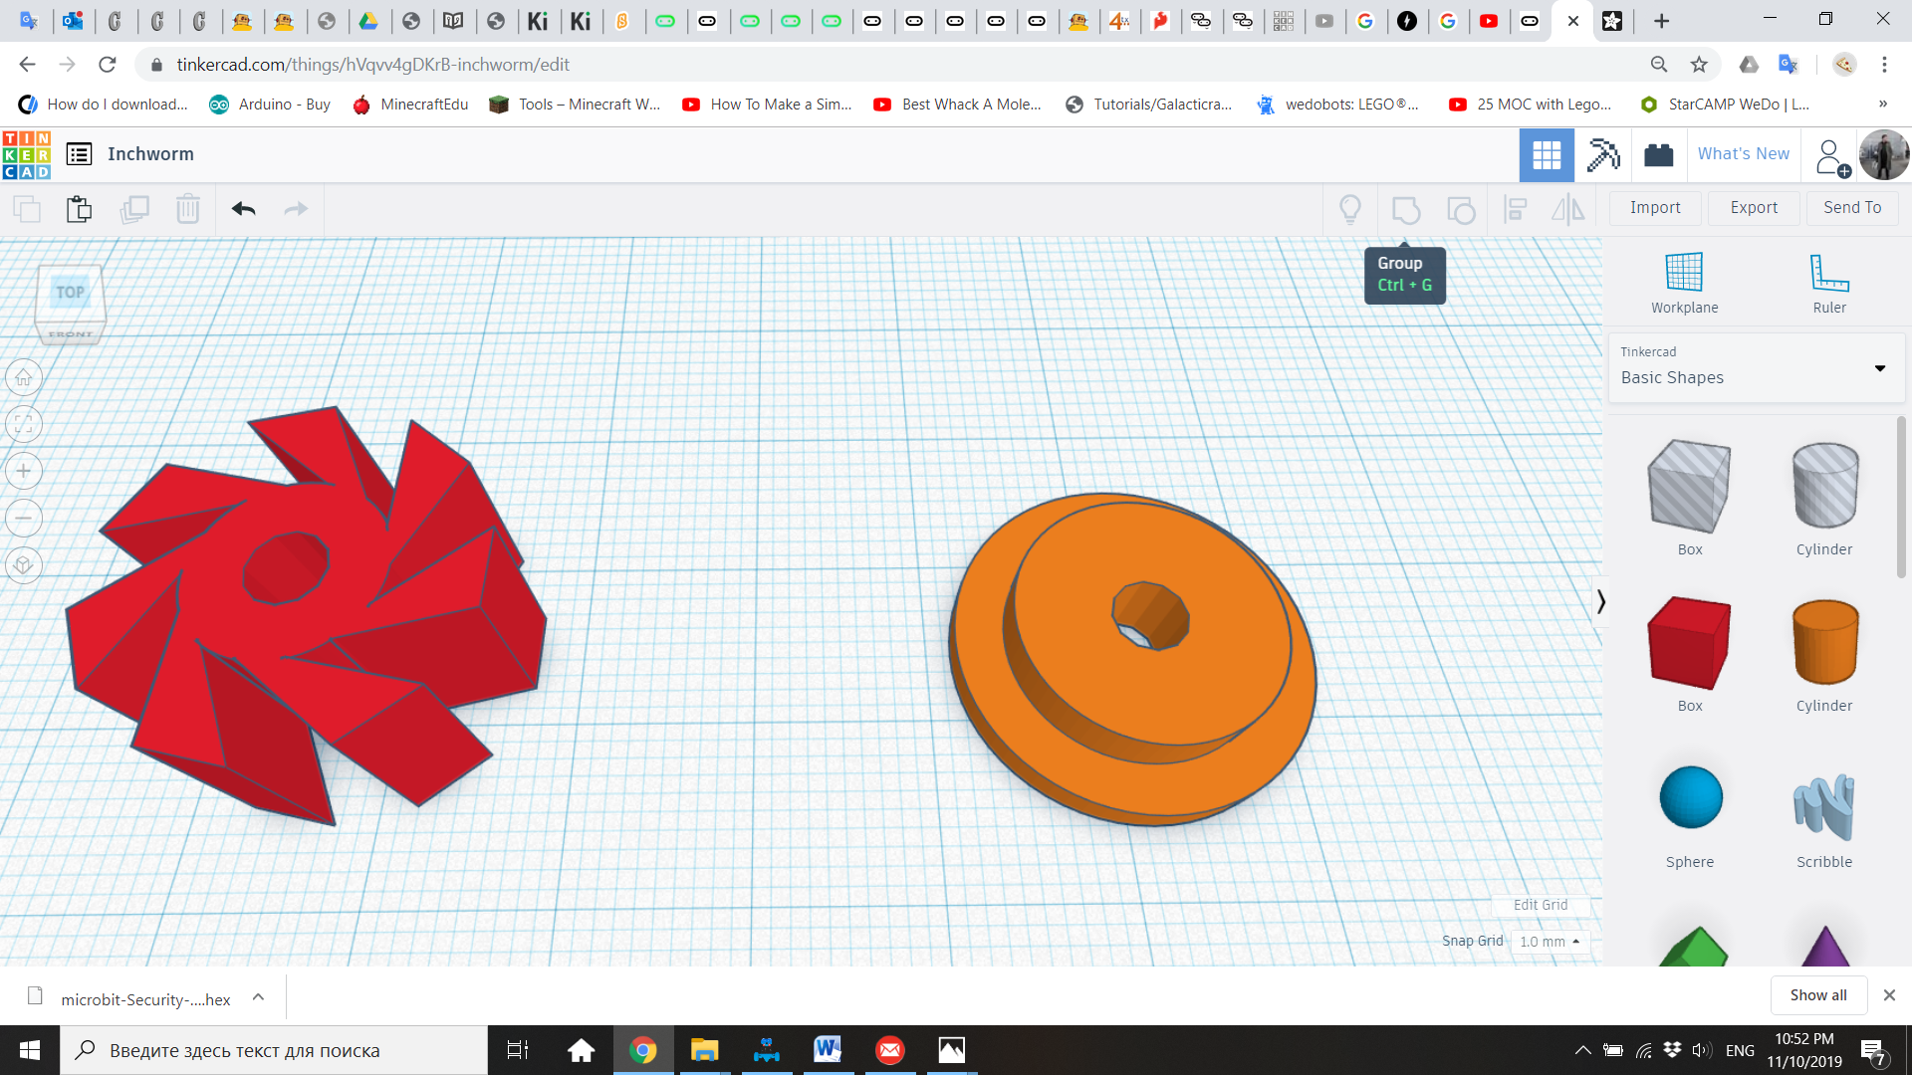Open hidden bookmarks overflow chevron
1912x1075 pixels.
[x=1882, y=104]
